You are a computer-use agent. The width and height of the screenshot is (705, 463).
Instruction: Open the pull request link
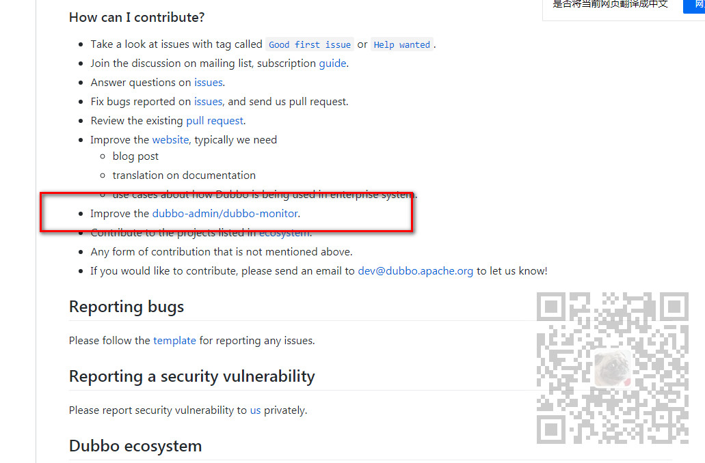tap(215, 121)
